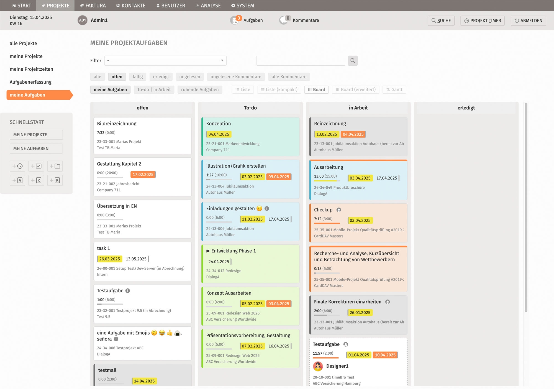
Task: Click info icon on Einladungen gestalten card
Action: click(x=267, y=209)
